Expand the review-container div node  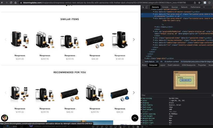[154, 40]
